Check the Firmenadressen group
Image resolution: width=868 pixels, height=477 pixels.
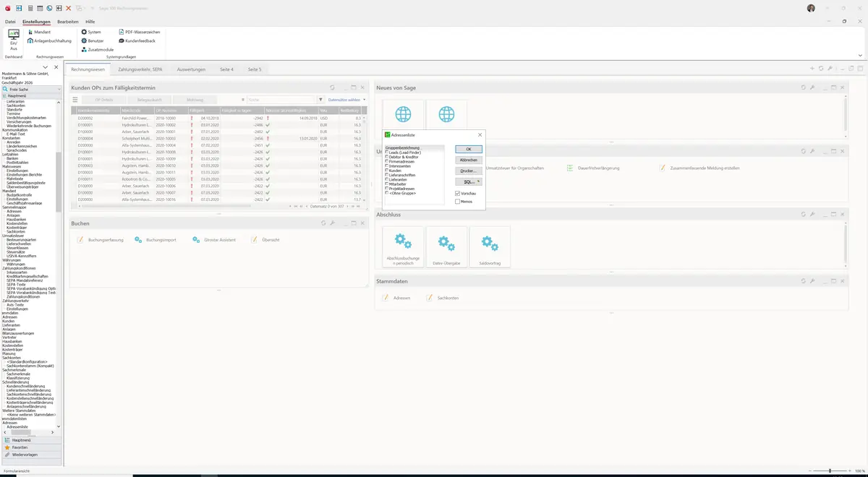click(x=387, y=161)
